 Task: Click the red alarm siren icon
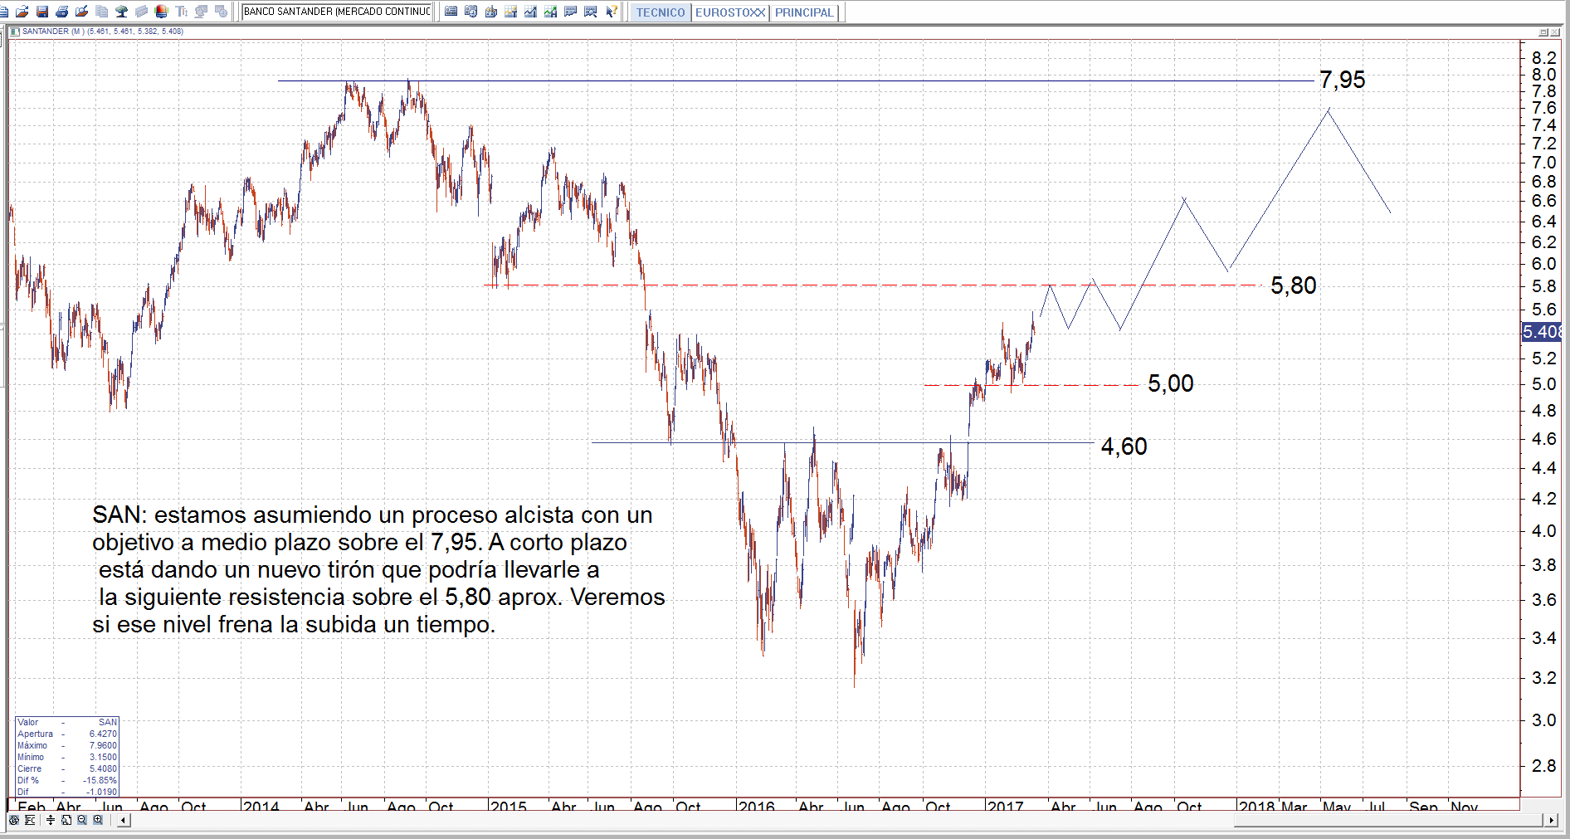coord(161,12)
